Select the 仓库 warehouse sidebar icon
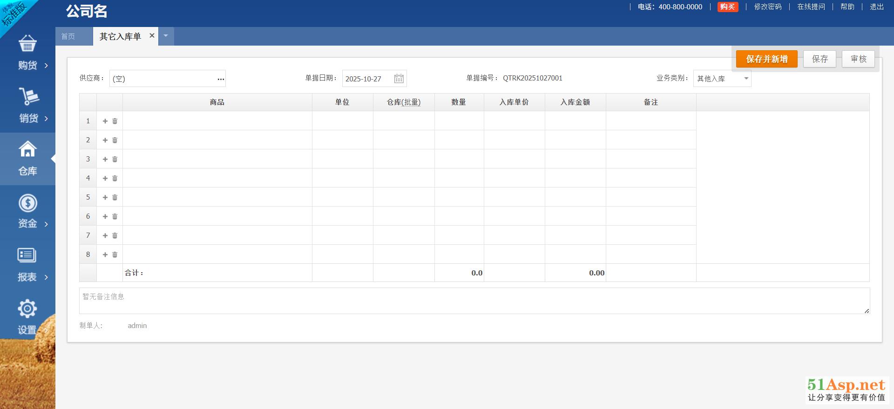The height and width of the screenshot is (409, 894). pyautogui.click(x=27, y=149)
